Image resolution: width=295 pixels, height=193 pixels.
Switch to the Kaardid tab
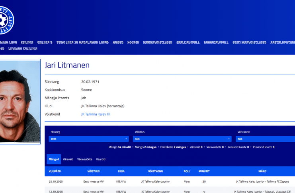(x=101, y=159)
